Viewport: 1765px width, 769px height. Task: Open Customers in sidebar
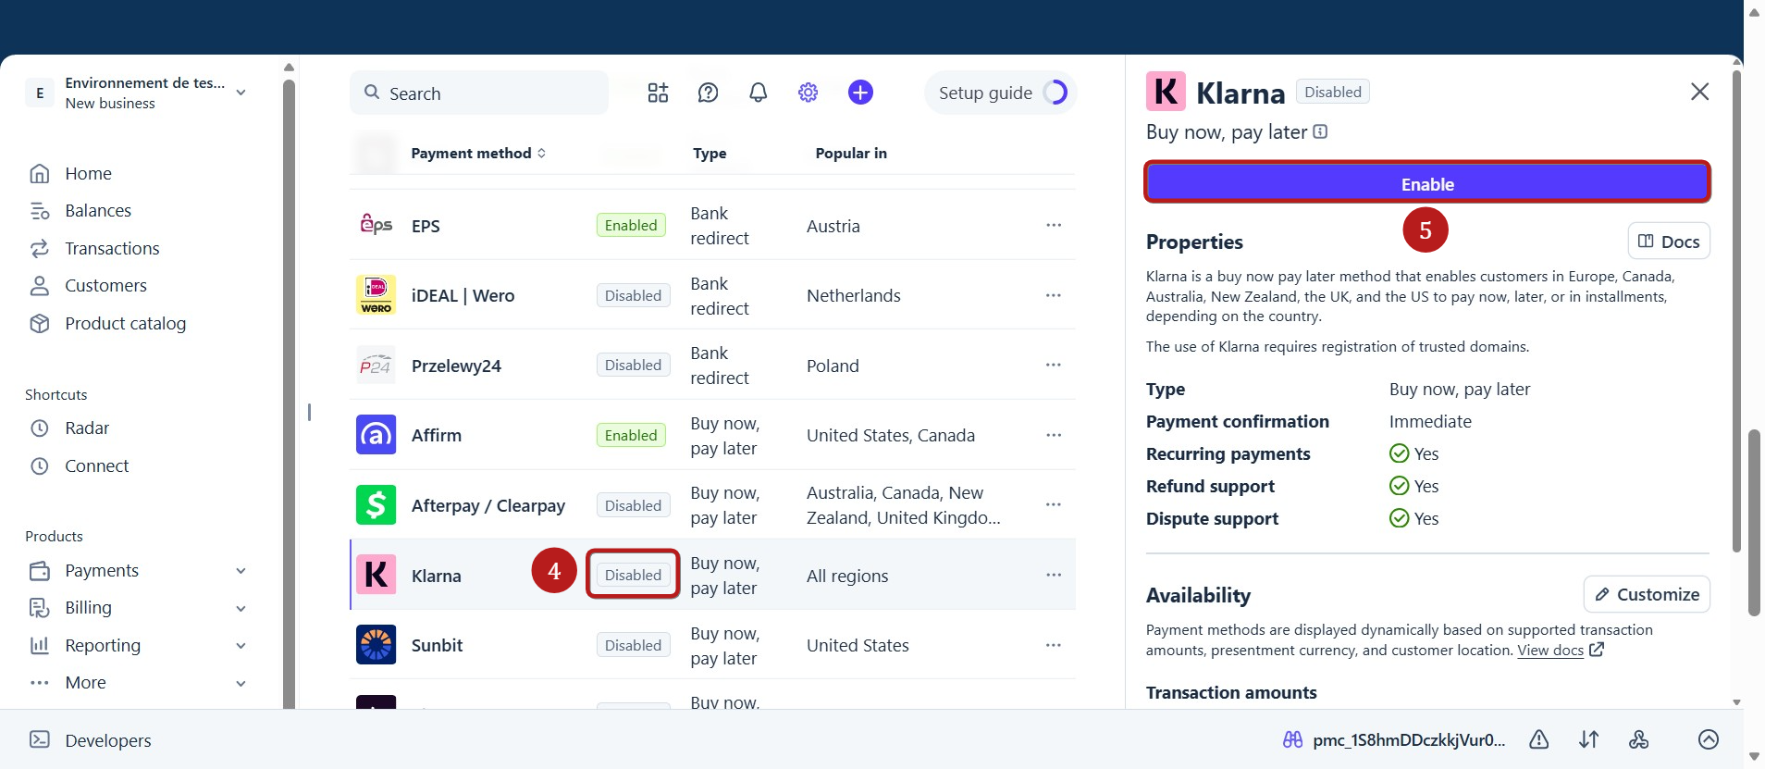105,285
